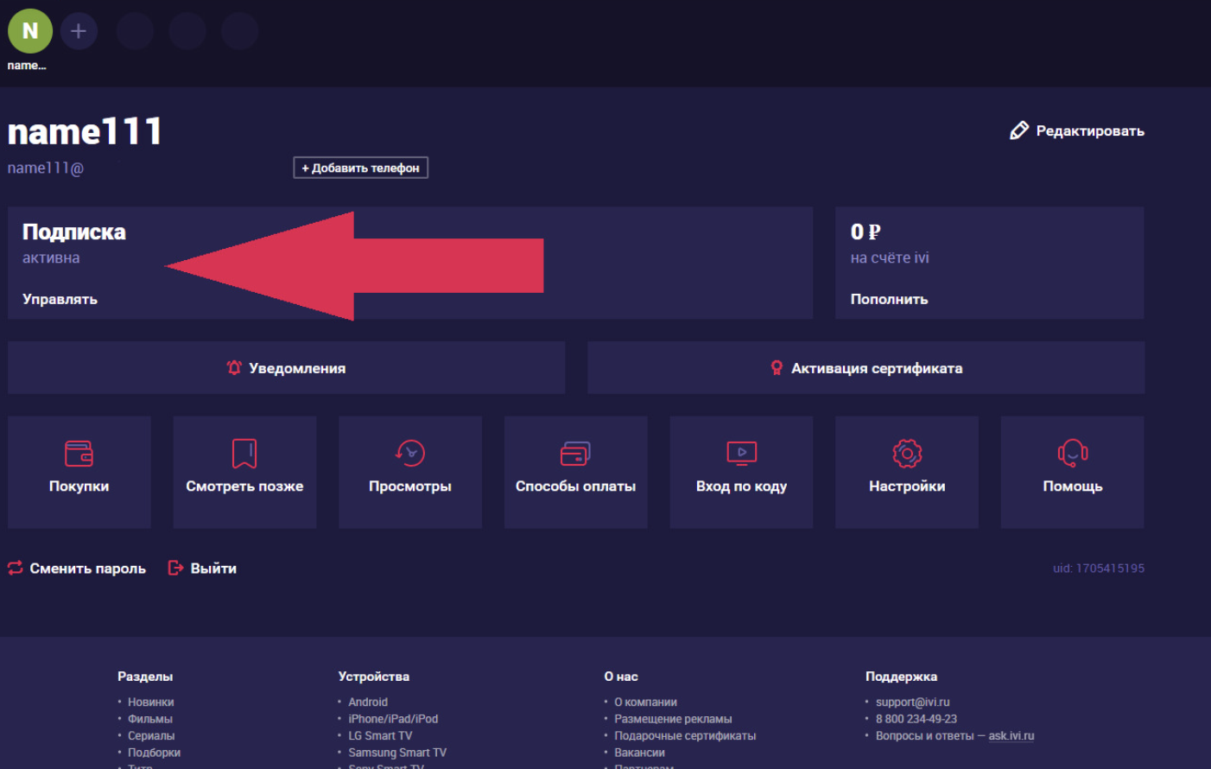Open Просмотры history tile
Image resolution: width=1211 pixels, height=769 pixels.
click(410, 472)
